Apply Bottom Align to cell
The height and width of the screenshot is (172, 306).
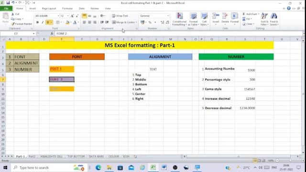click(x=95, y=16)
